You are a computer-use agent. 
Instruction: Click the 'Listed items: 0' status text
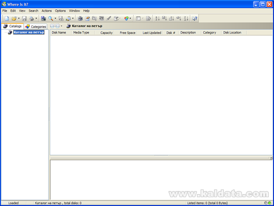coord(197,203)
